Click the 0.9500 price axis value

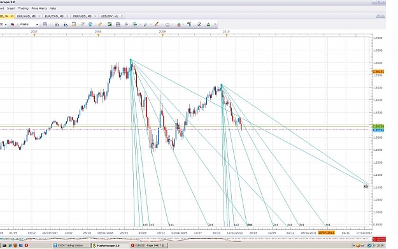[378, 225]
